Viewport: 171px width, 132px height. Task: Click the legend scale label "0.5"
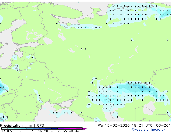[x=9, y=131]
